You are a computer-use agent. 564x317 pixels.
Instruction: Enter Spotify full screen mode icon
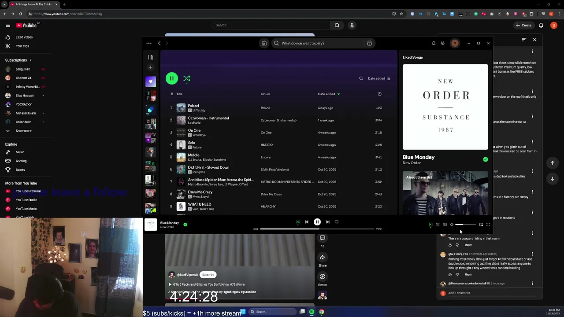488,225
